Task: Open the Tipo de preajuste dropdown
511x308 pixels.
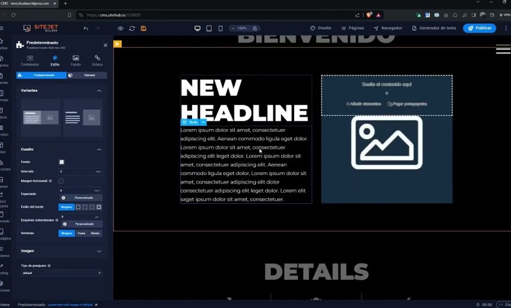Action: (61, 273)
